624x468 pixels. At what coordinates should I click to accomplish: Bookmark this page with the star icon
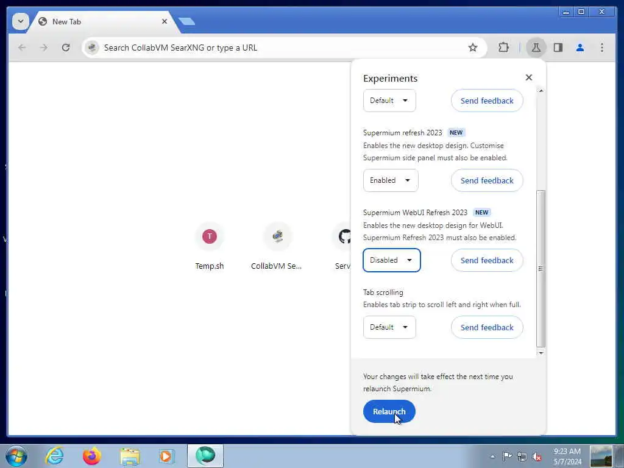pyautogui.click(x=472, y=48)
